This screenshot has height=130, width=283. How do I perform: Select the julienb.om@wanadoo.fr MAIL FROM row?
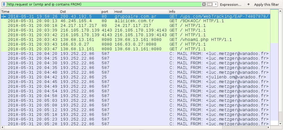click(x=136, y=77)
